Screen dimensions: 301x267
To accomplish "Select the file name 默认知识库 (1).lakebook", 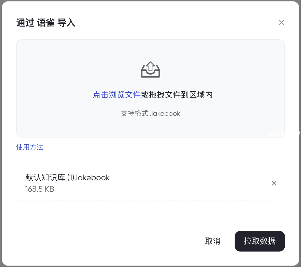I will [67, 178].
